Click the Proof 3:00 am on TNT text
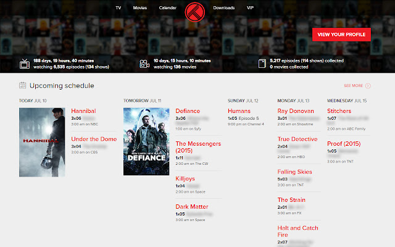The width and height of the screenshot is (395, 247). (x=340, y=162)
